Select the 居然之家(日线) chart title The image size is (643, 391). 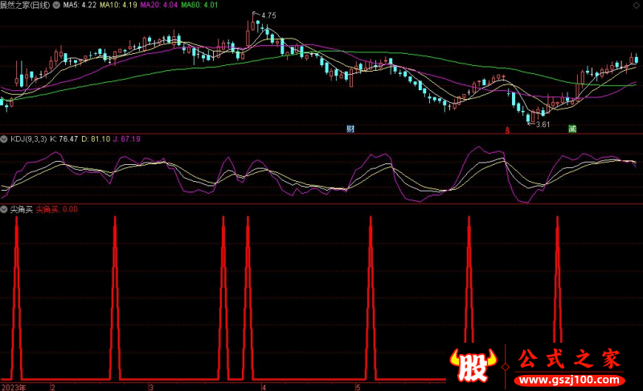[x=25, y=6]
